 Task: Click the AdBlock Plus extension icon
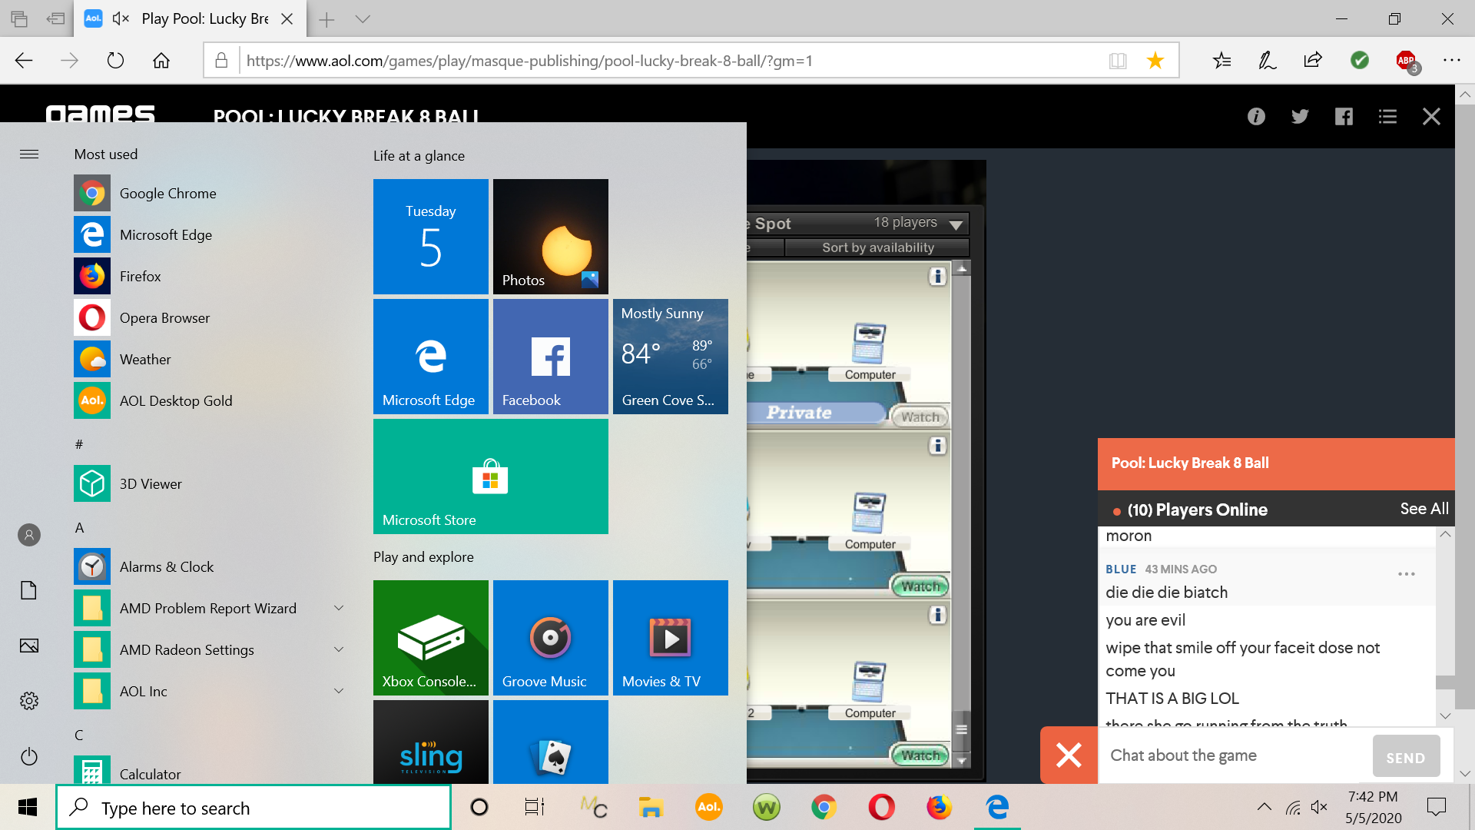[1406, 61]
